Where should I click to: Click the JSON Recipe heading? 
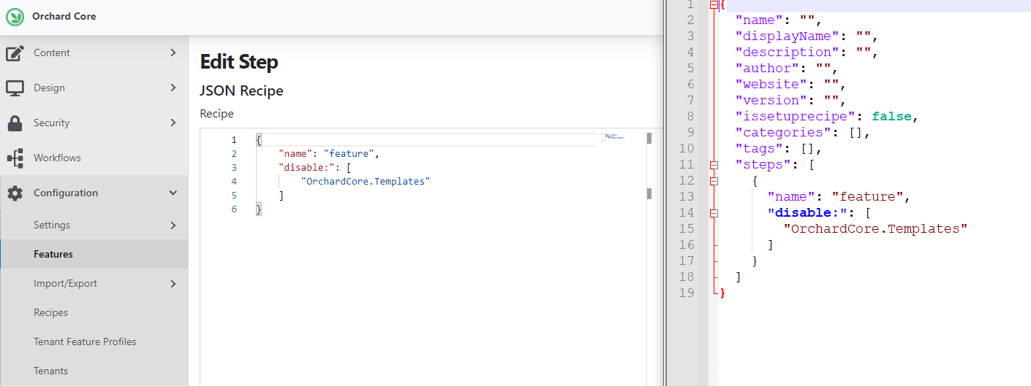pyautogui.click(x=241, y=90)
